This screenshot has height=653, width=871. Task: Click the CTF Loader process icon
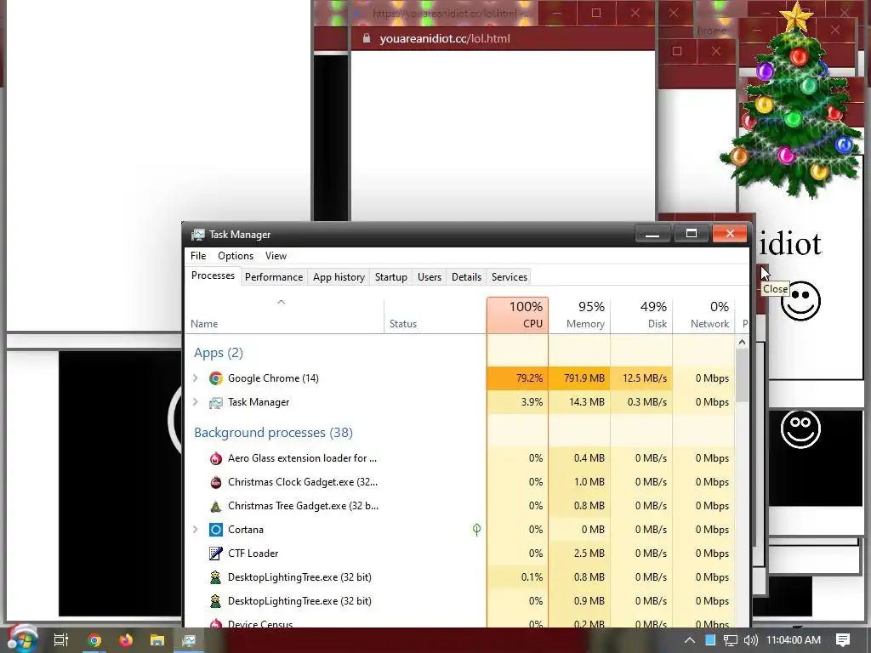pyautogui.click(x=215, y=554)
